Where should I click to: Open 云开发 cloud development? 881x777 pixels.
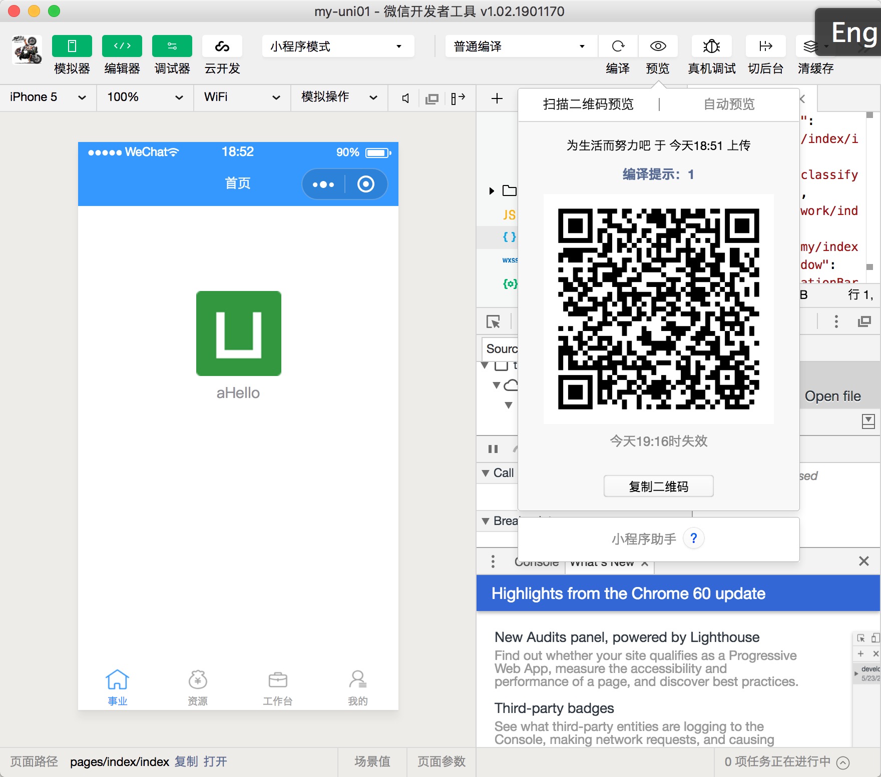(222, 46)
